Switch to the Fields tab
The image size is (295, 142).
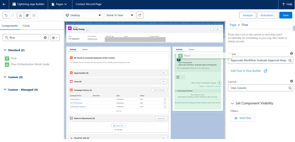pyautogui.click(x=26, y=26)
